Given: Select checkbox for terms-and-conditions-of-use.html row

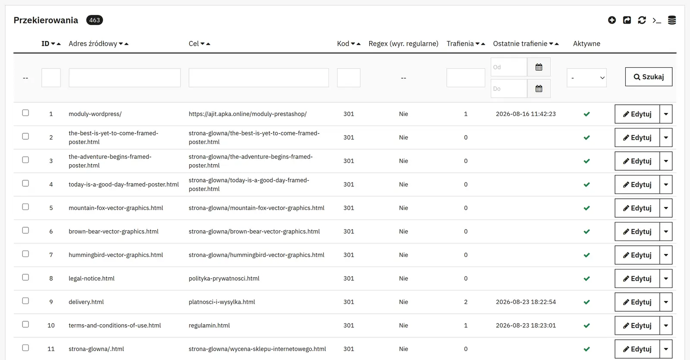Looking at the screenshot, I should click(x=25, y=325).
